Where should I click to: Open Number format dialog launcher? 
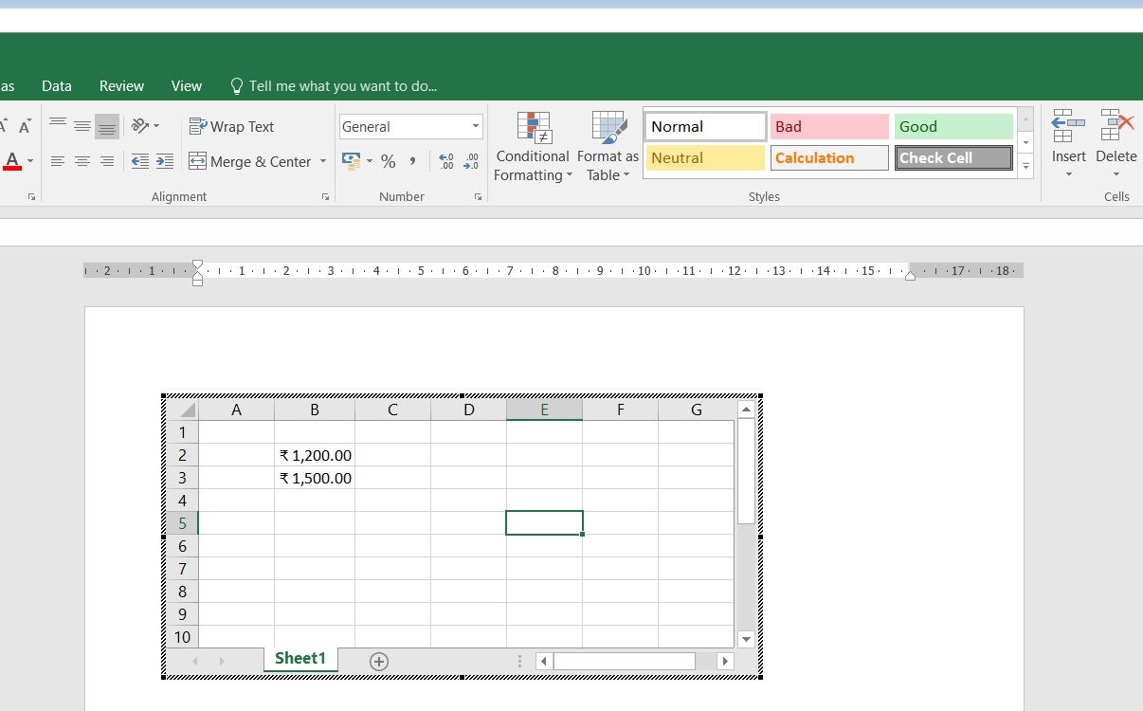click(x=478, y=197)
